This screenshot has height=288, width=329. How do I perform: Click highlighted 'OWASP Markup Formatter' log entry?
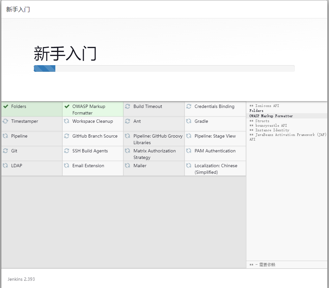271,116
